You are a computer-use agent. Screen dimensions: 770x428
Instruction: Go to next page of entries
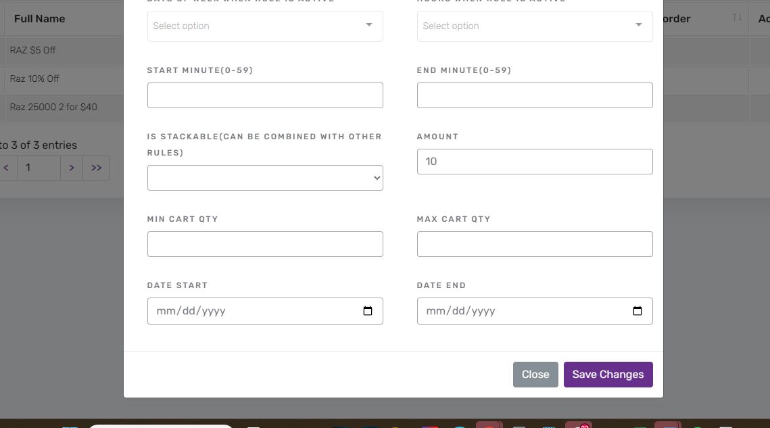pyautogui.click(x=72, y=168)
